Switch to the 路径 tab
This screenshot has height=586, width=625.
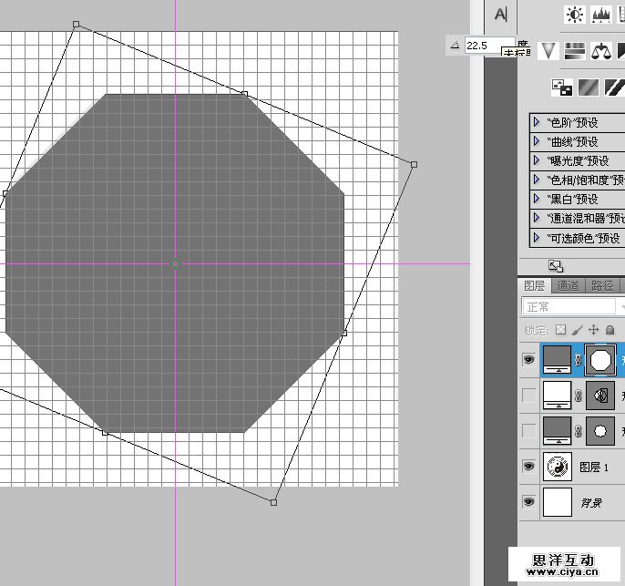602,285
